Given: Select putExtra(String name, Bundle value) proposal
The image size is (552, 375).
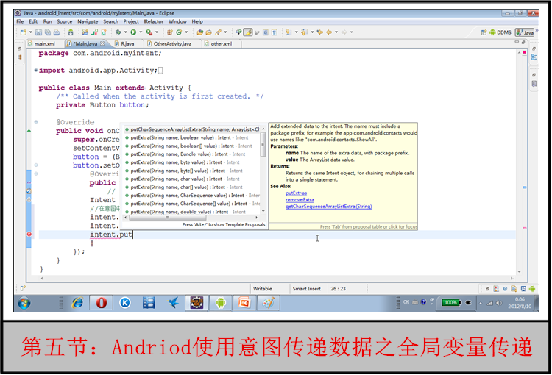Looking at the screenshot, I should click(192, 154).
